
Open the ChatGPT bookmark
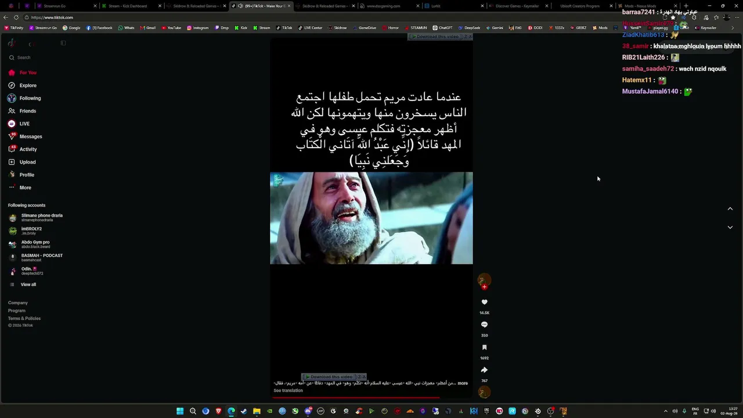pyautogui.click(x=442, y=28)
